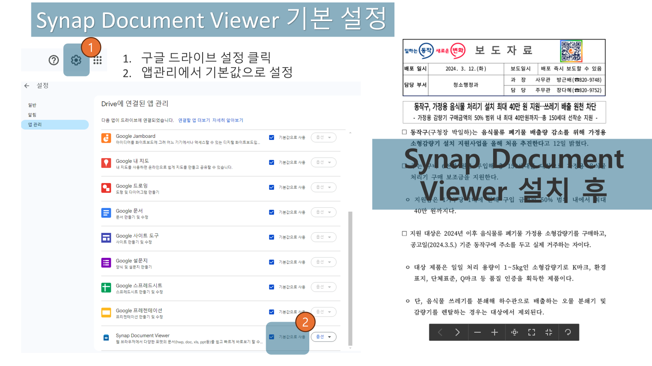Open Google Drive settings with the gear icon
Image resolution: width=652 pixels, height=366 pixels.
point(77,60)
